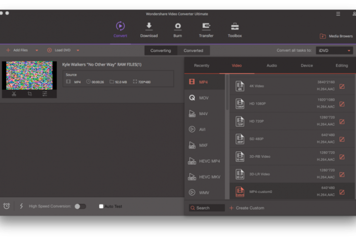This screenshot has width=356, height=240.
Task: Toggle High Speed Conversion switch
Action: [x=80, y=206]
